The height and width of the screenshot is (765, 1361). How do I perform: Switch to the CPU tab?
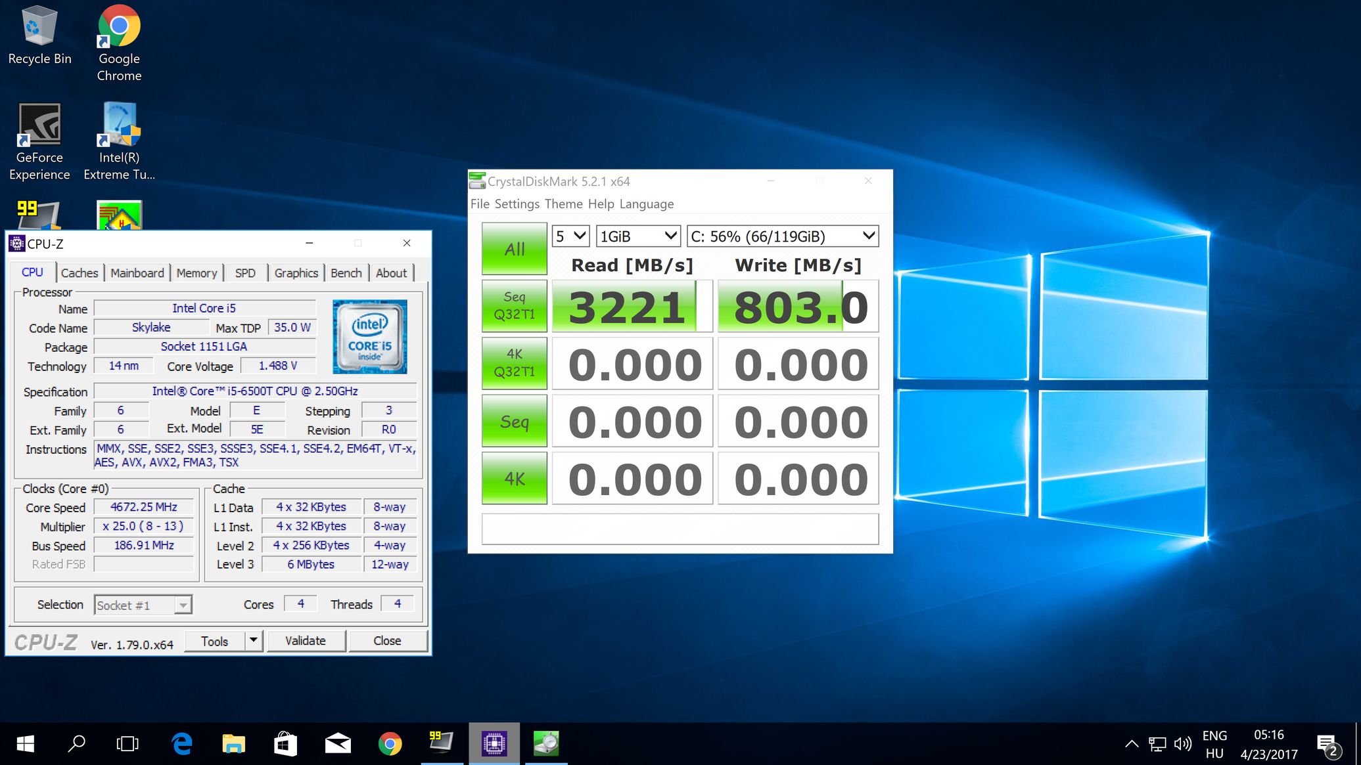(32, 272)
